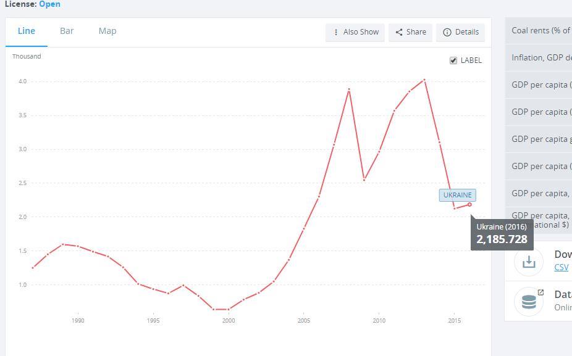Click the Ukraine 2016 data point
572x356 pixels.
tap(469, 204)
